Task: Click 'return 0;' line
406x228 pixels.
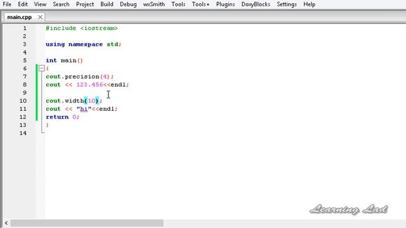Action: pos(62,117)
